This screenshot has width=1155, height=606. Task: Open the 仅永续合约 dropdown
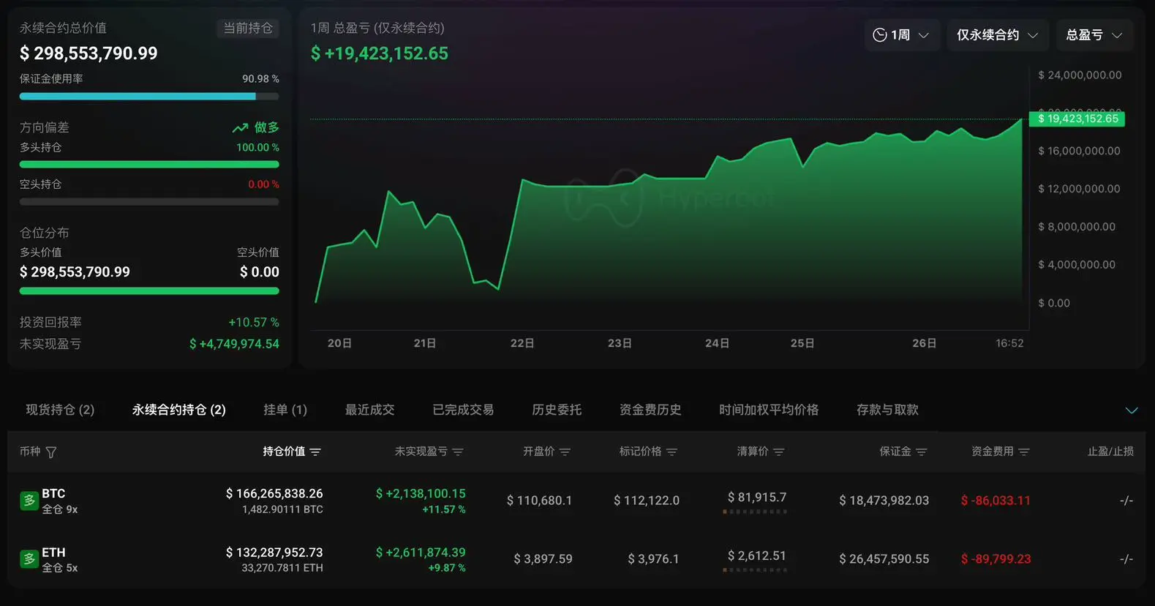[998, 35]
